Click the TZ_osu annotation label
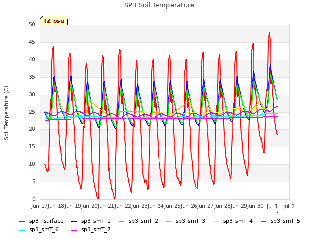This screenshot has height=239, width=319. pos(54,21)
